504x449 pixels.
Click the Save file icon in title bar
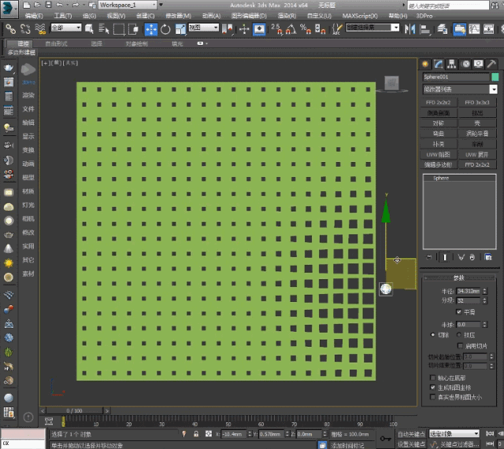[x=48, y=5]
